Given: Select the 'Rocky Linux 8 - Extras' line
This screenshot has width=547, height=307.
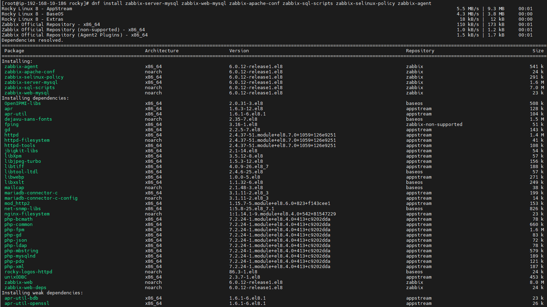Looking at the screenshot, I should coord(32,19).
